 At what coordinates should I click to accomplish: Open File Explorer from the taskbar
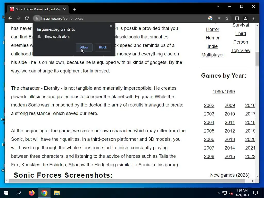pos(57,193)
